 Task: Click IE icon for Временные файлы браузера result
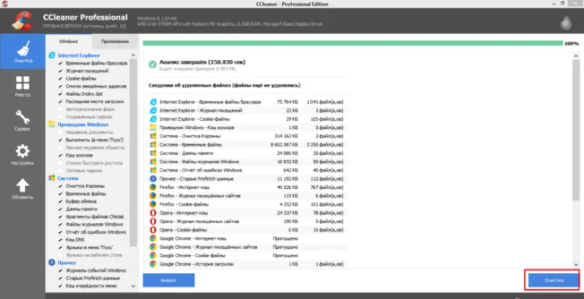153,102
